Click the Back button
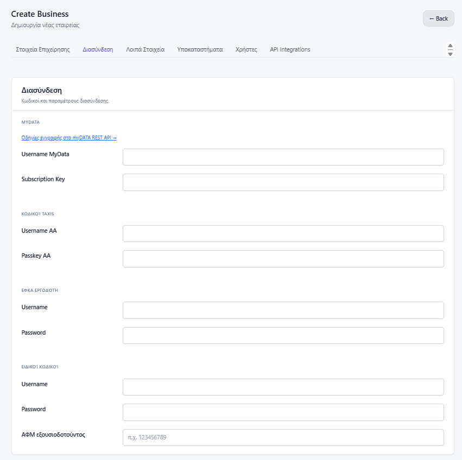The width and height of the screenshot is (462, 460). click(439, 18)
